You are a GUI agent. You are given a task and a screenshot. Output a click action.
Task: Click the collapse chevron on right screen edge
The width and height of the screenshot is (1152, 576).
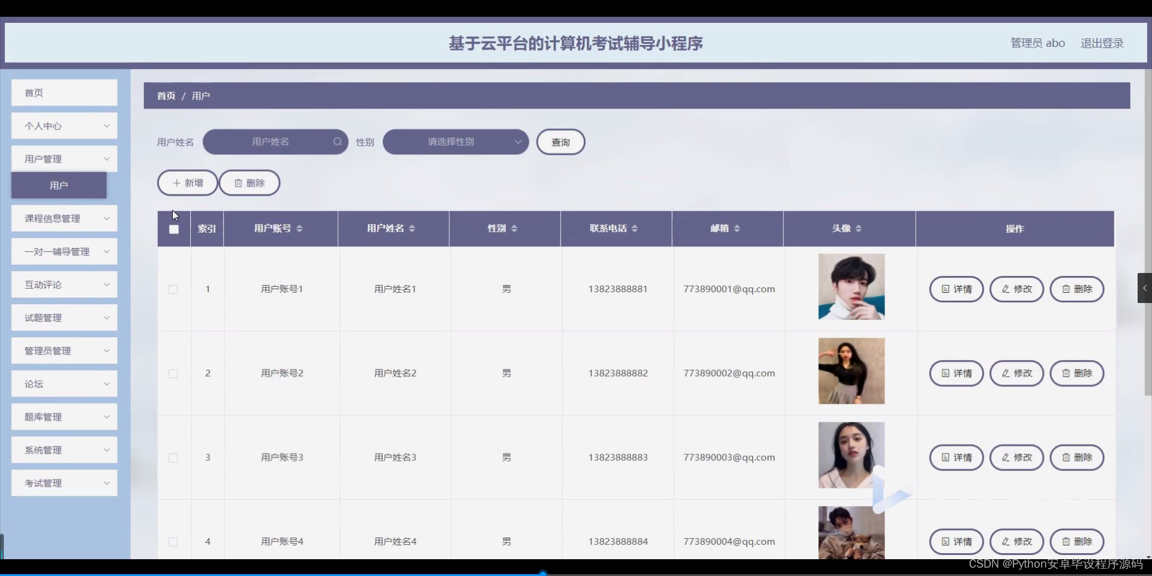(x=1145, y=288)
